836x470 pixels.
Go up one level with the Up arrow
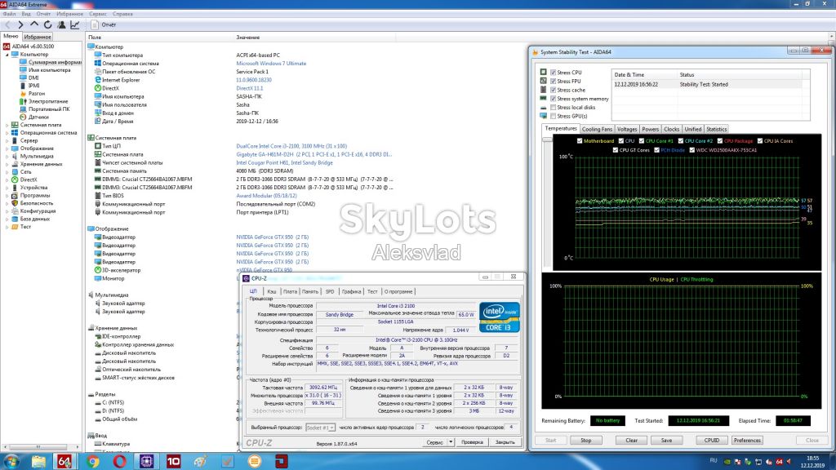coord(34,24)
